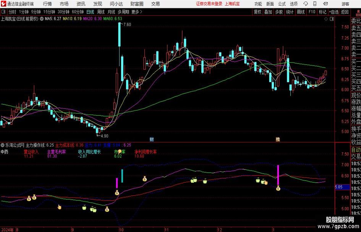The image size is (361, 232).
Task: Open the 功能 menu
Action: tap(258, 4)
